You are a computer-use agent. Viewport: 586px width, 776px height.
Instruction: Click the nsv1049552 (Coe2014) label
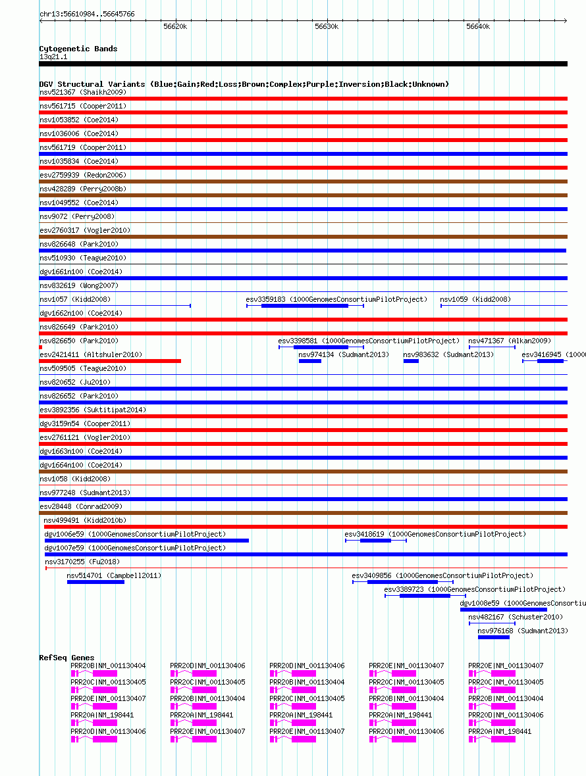click(79, 203)
